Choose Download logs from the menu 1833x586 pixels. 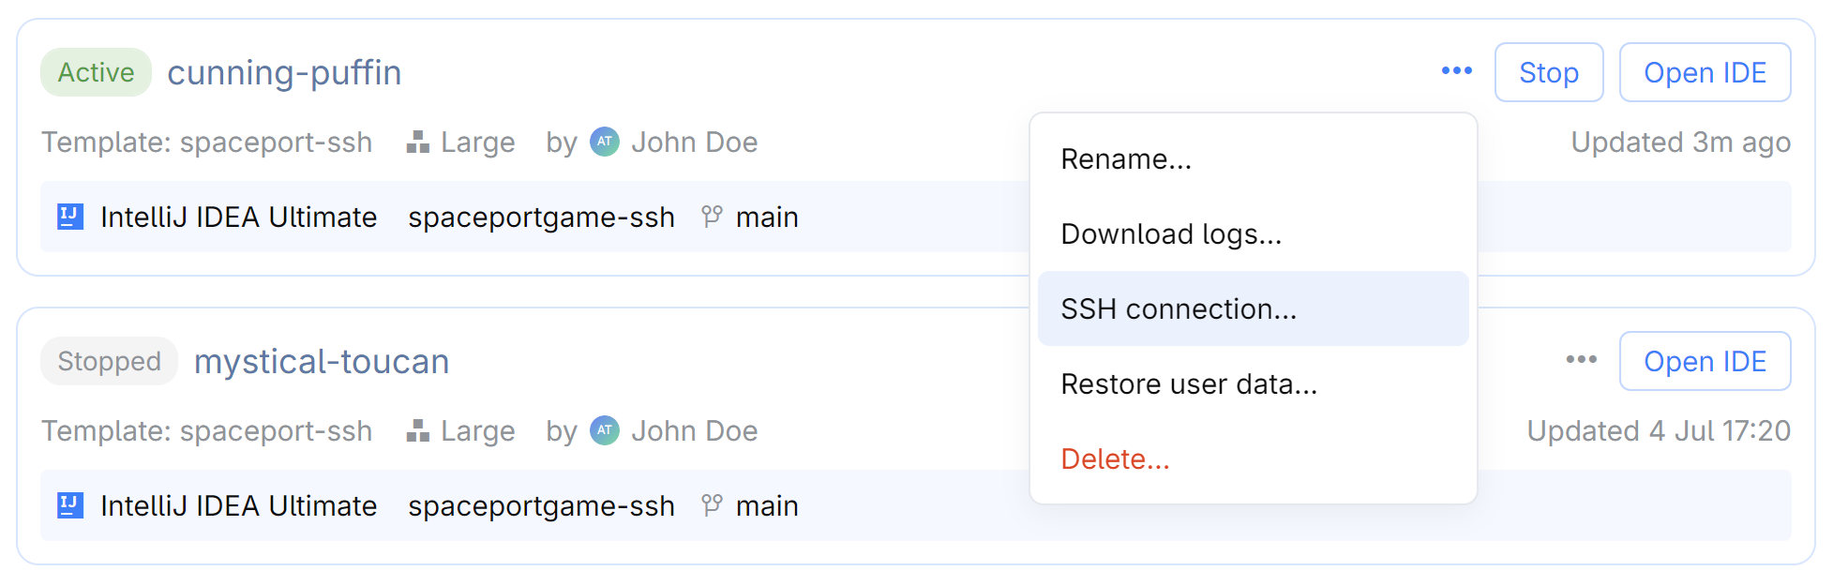[1171, 233]
